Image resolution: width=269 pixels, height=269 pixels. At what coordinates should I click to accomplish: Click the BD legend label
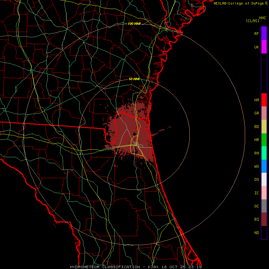click(256, 127)
